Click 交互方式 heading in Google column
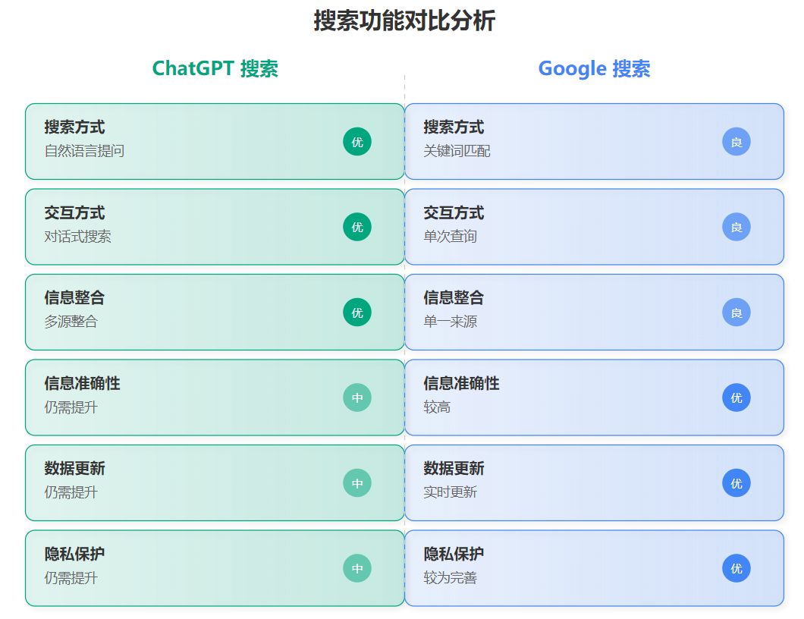Viewport: 804px width, 619px height. (x=454, y=213)
